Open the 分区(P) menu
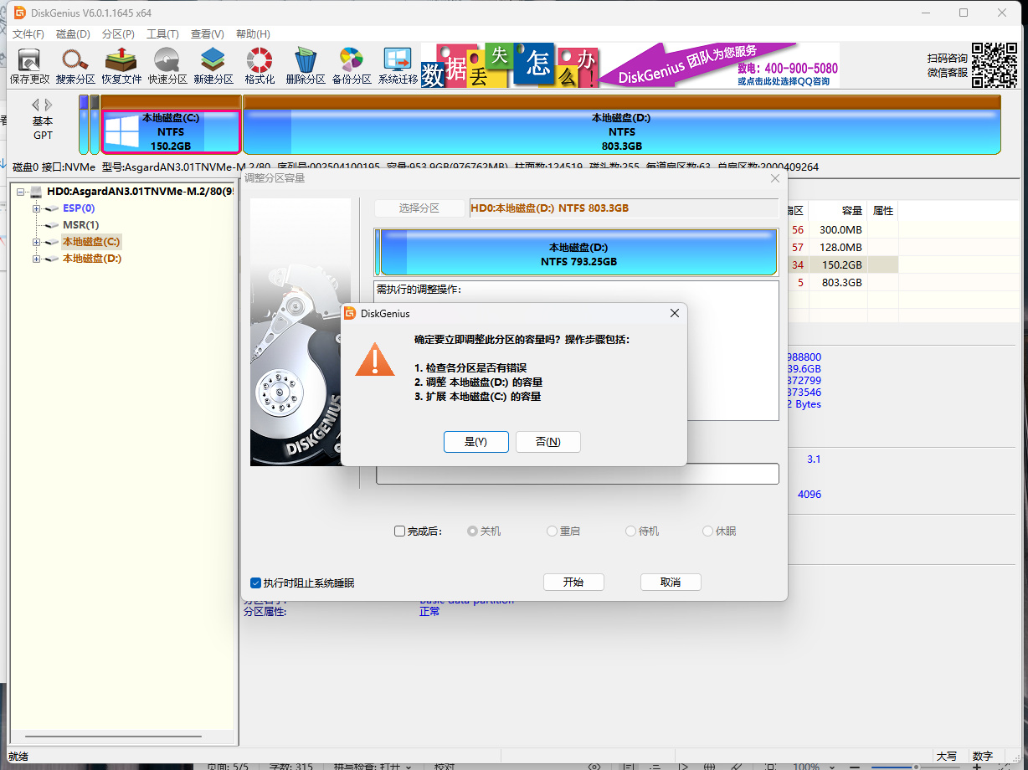This screenshot has width=1028, height=770. [118, 34]
